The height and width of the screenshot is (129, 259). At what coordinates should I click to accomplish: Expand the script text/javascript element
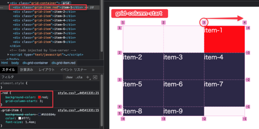coord(8,54)
